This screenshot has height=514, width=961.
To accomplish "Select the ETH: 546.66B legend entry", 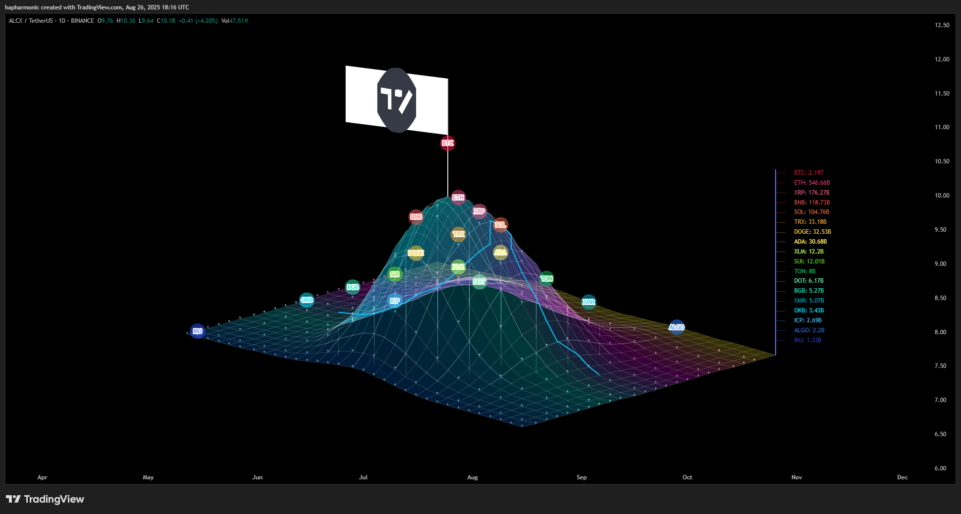I will tap(812, 183).
